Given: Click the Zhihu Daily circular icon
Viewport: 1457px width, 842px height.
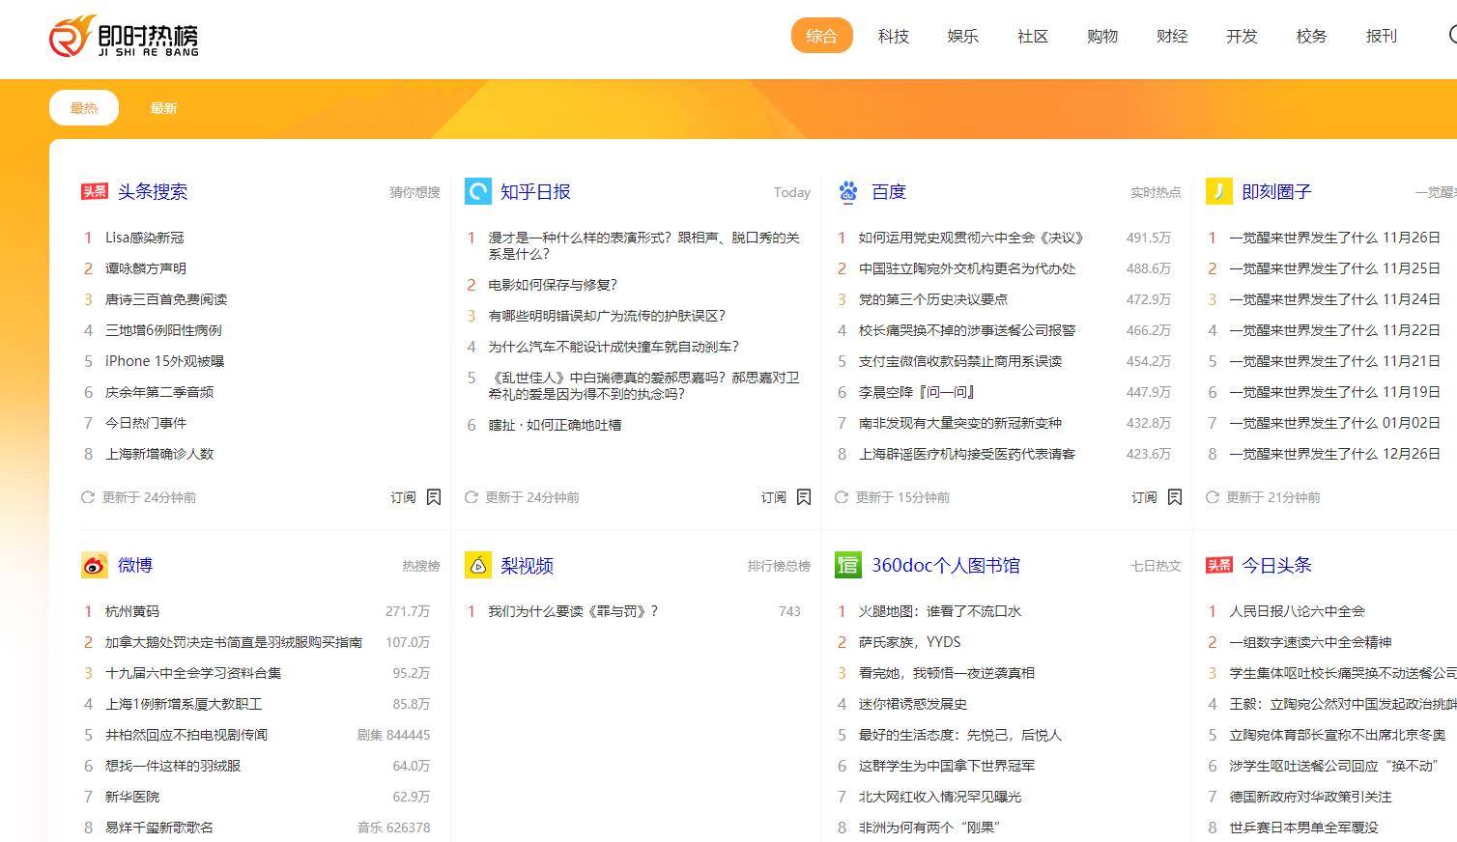Looking at the screenshot, I should (x=477, y=191).
